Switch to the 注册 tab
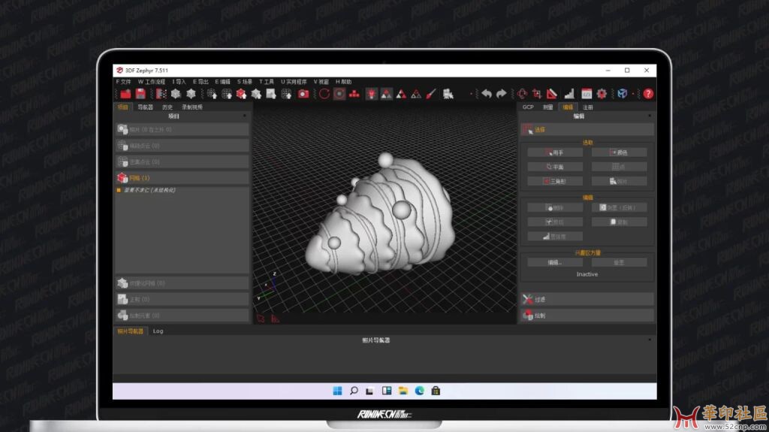Image resolution: width=769 pixels, height=432 pixels. tap(588, 107)
